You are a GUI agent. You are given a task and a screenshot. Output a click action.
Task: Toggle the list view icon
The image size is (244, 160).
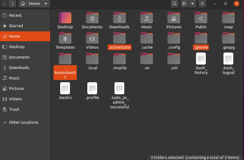185,4
